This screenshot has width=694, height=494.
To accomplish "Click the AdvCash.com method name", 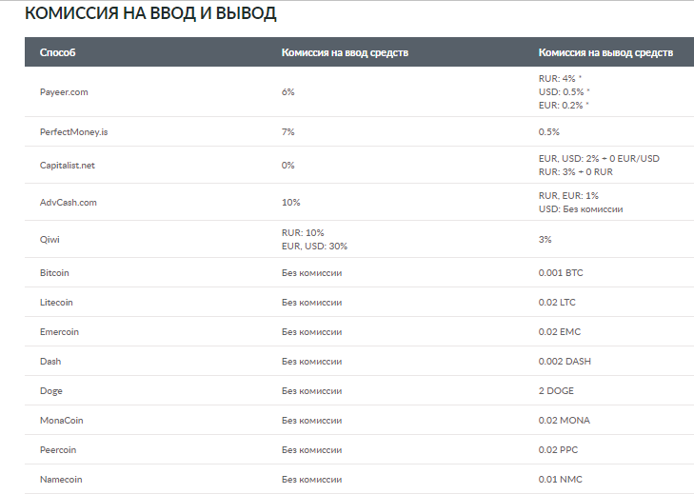I will [68, 202].
